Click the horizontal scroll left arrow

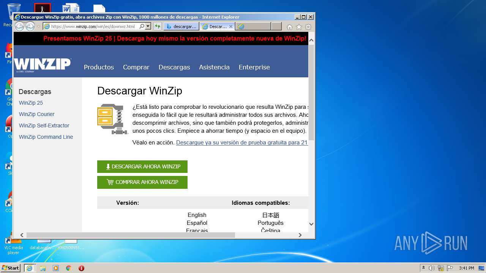point(22,235)
